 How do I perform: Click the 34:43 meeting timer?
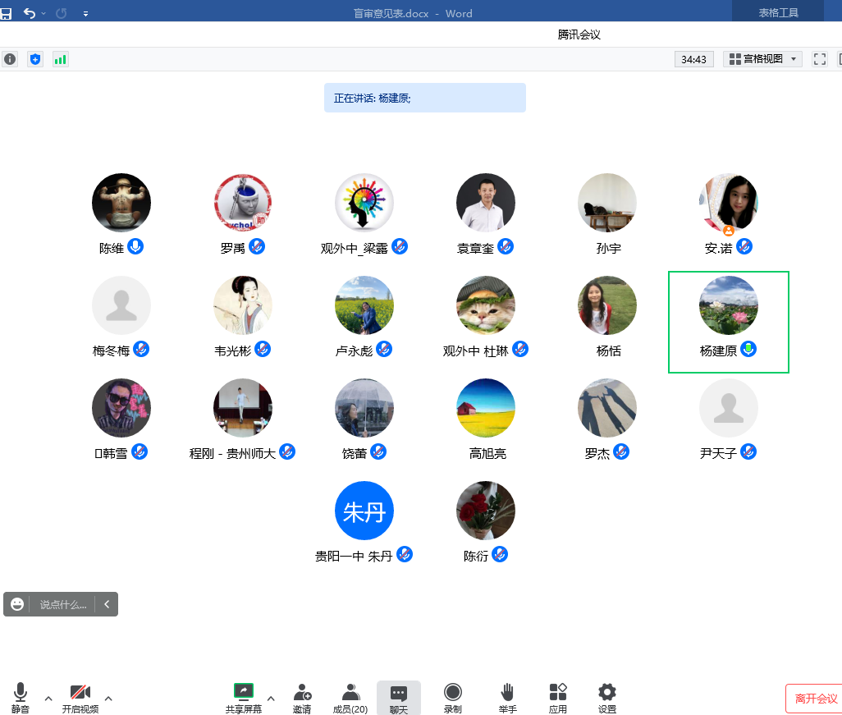click(x=693, y=59)
